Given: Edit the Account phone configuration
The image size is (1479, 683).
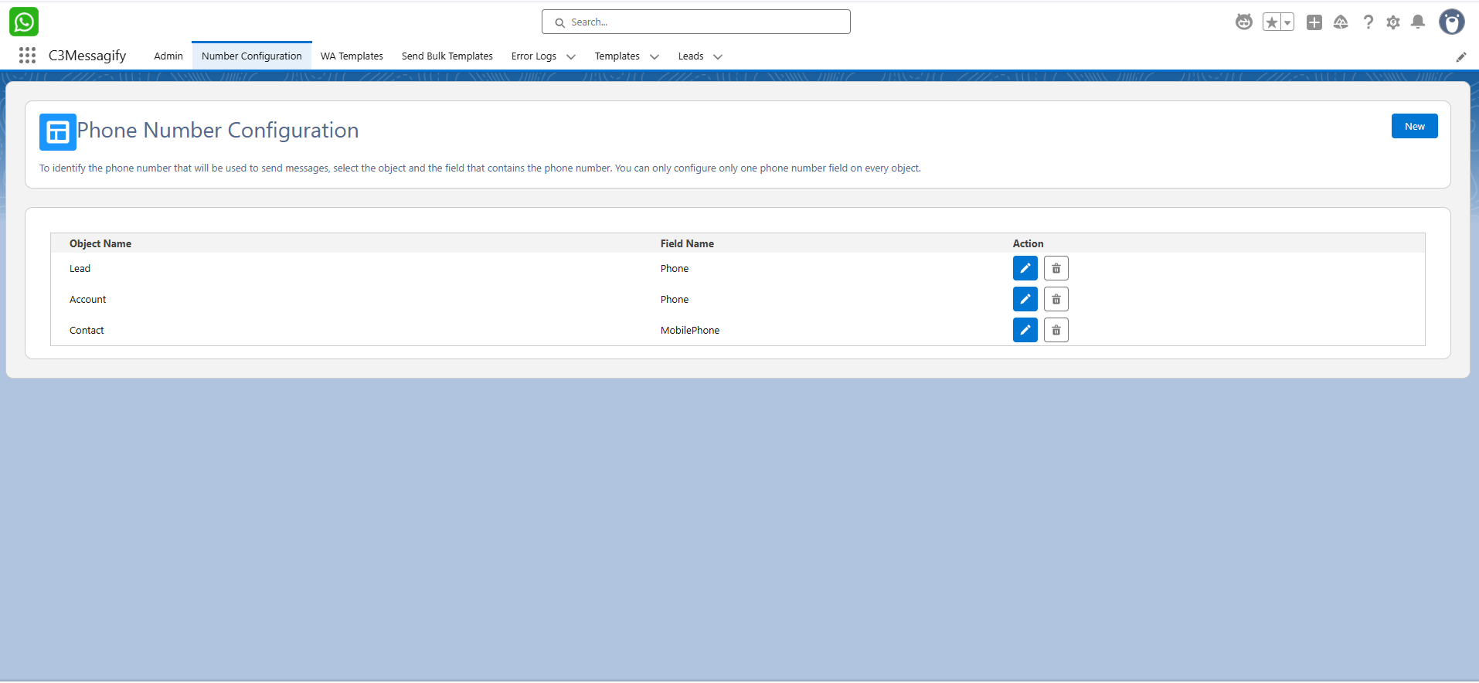Looking at the screenshot, I should tap(1025, 299).
